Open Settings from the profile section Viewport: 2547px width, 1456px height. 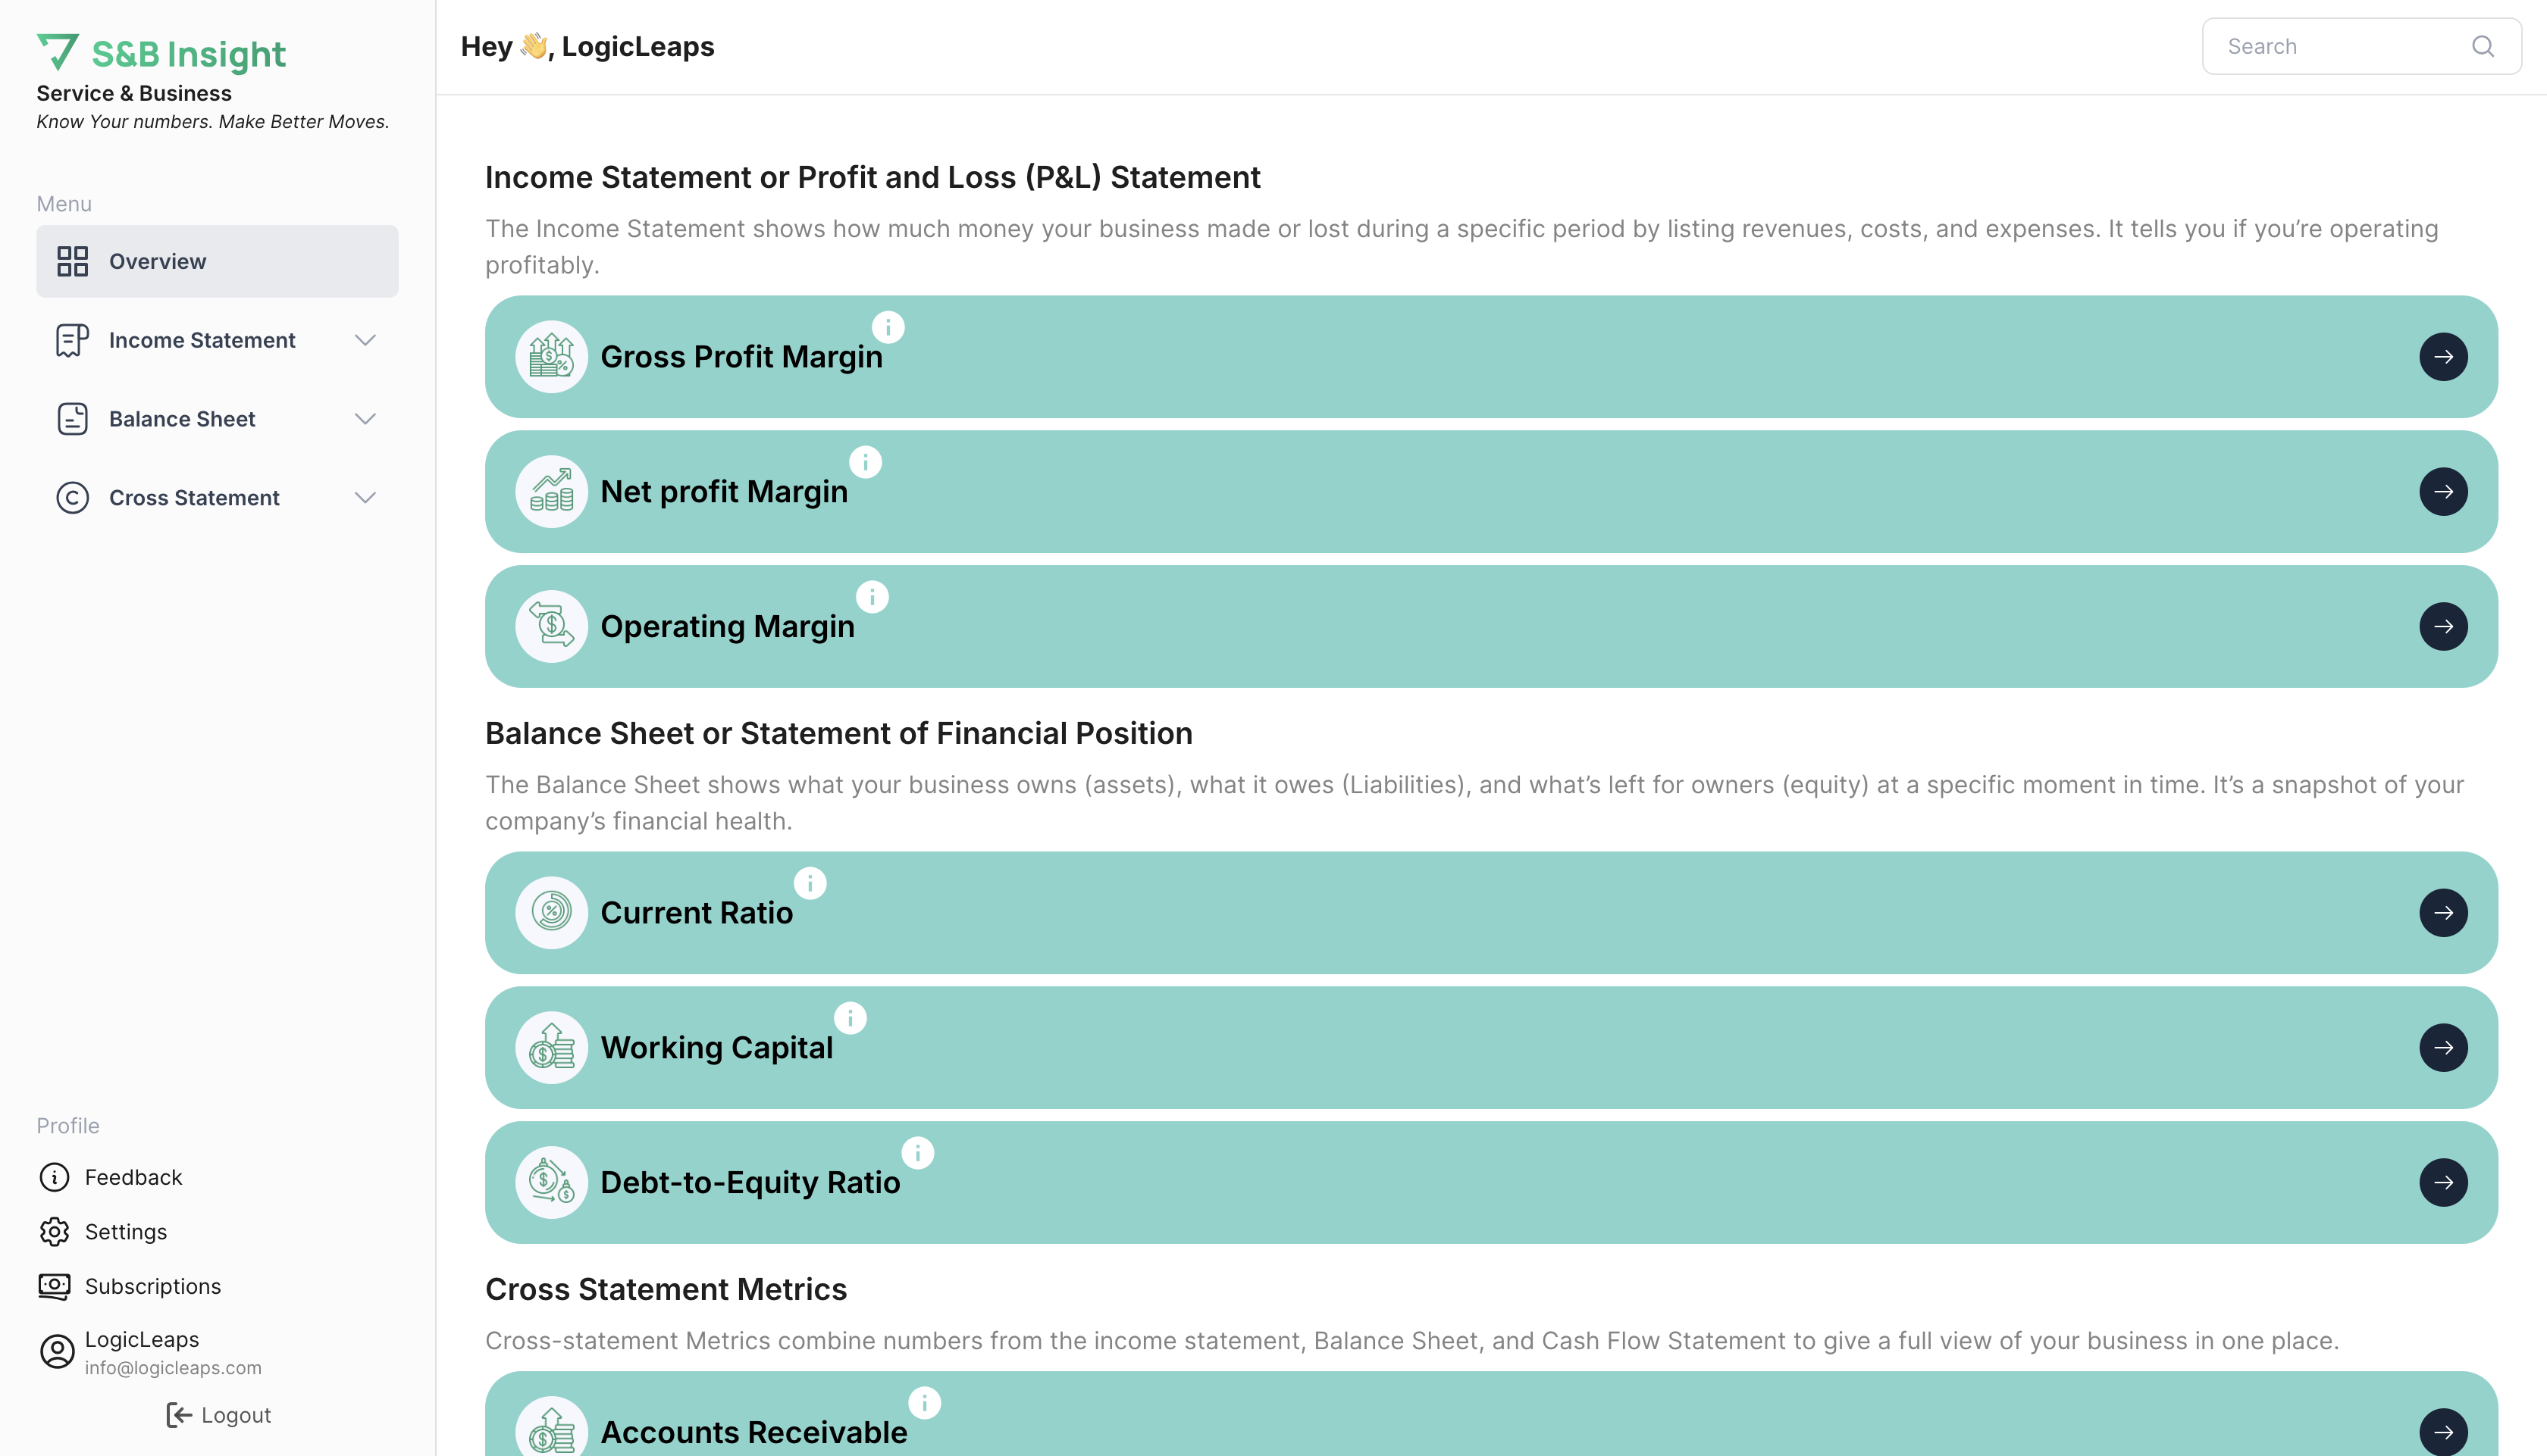[x=125, y=1232]
